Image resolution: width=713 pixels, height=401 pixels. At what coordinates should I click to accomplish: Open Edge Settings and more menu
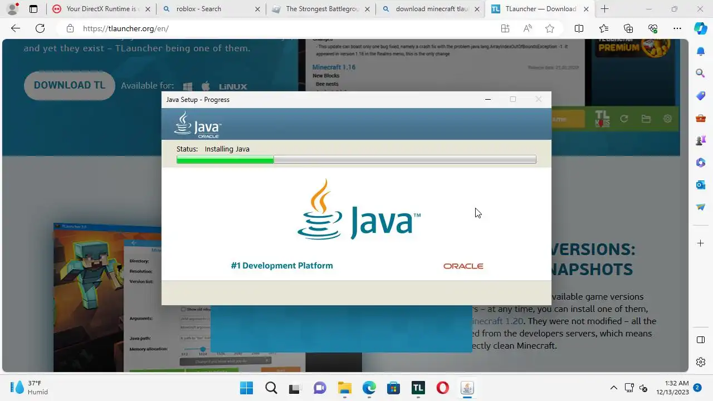pyautogui.click(x=677, y=28)
